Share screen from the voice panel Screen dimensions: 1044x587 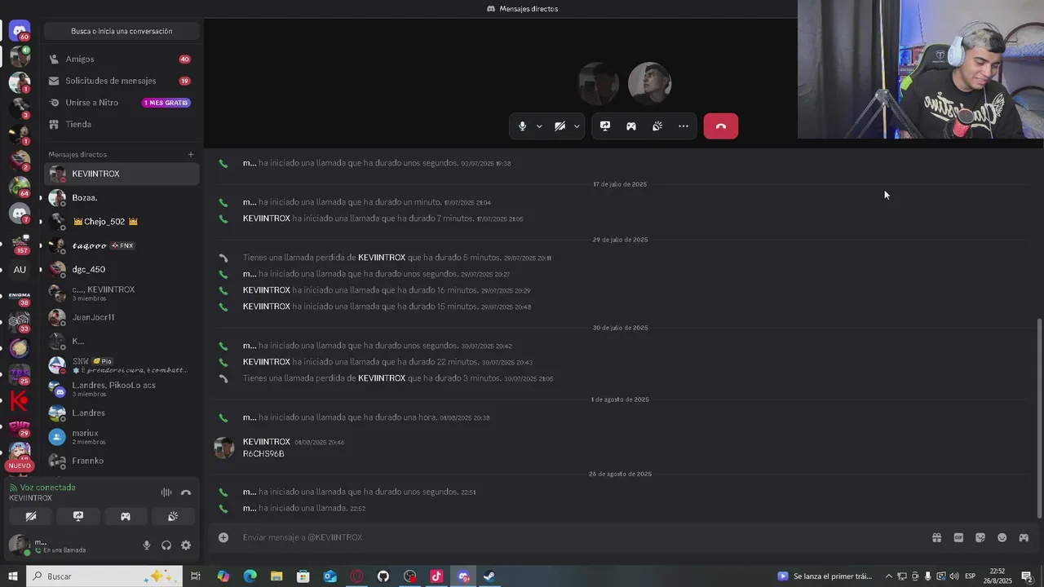pos(78,516)
